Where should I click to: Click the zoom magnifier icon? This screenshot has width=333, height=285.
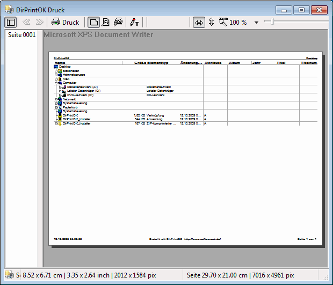coord(223,22)
